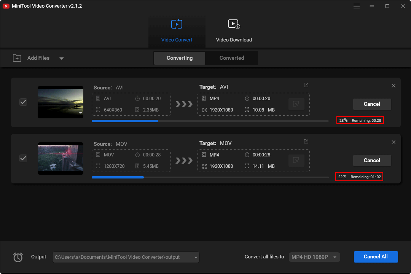Remove the MOV file from list
411x274 pixels.
393,142
